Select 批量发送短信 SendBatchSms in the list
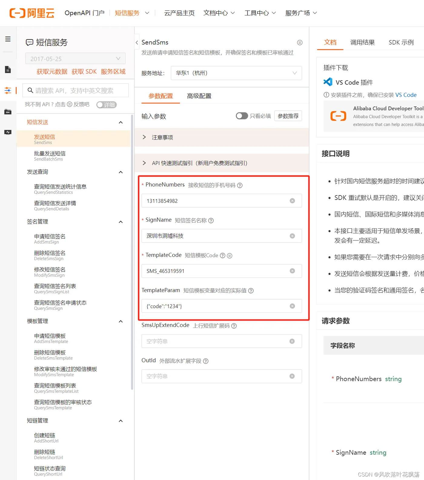 click(74, 156)
